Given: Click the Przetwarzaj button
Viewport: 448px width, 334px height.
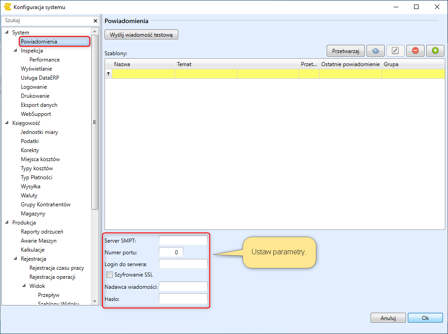Looking at the screenshot, I should click(x=345, y=51).
